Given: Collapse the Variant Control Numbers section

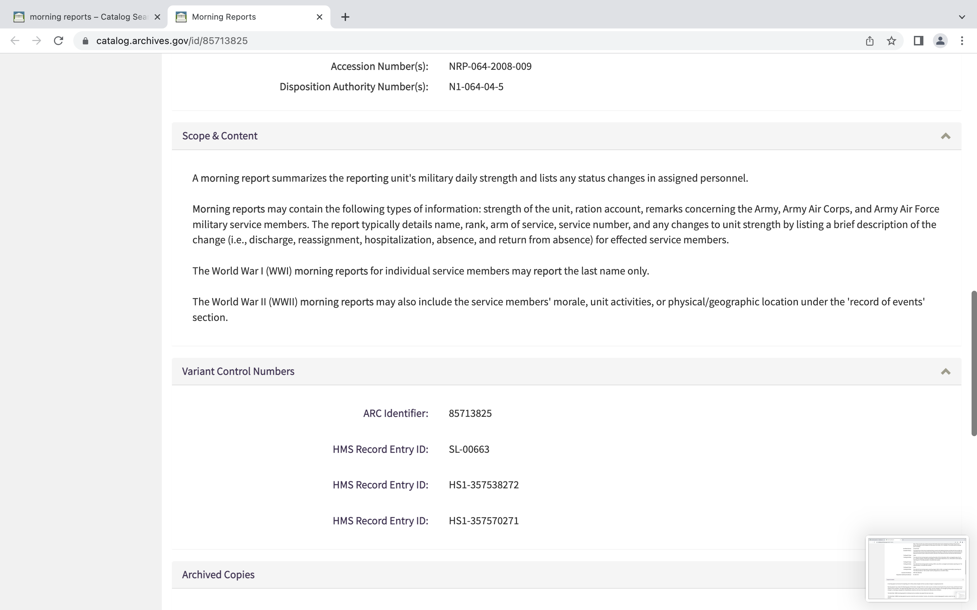Looking at the screenshot, I should tap(945, 371).
